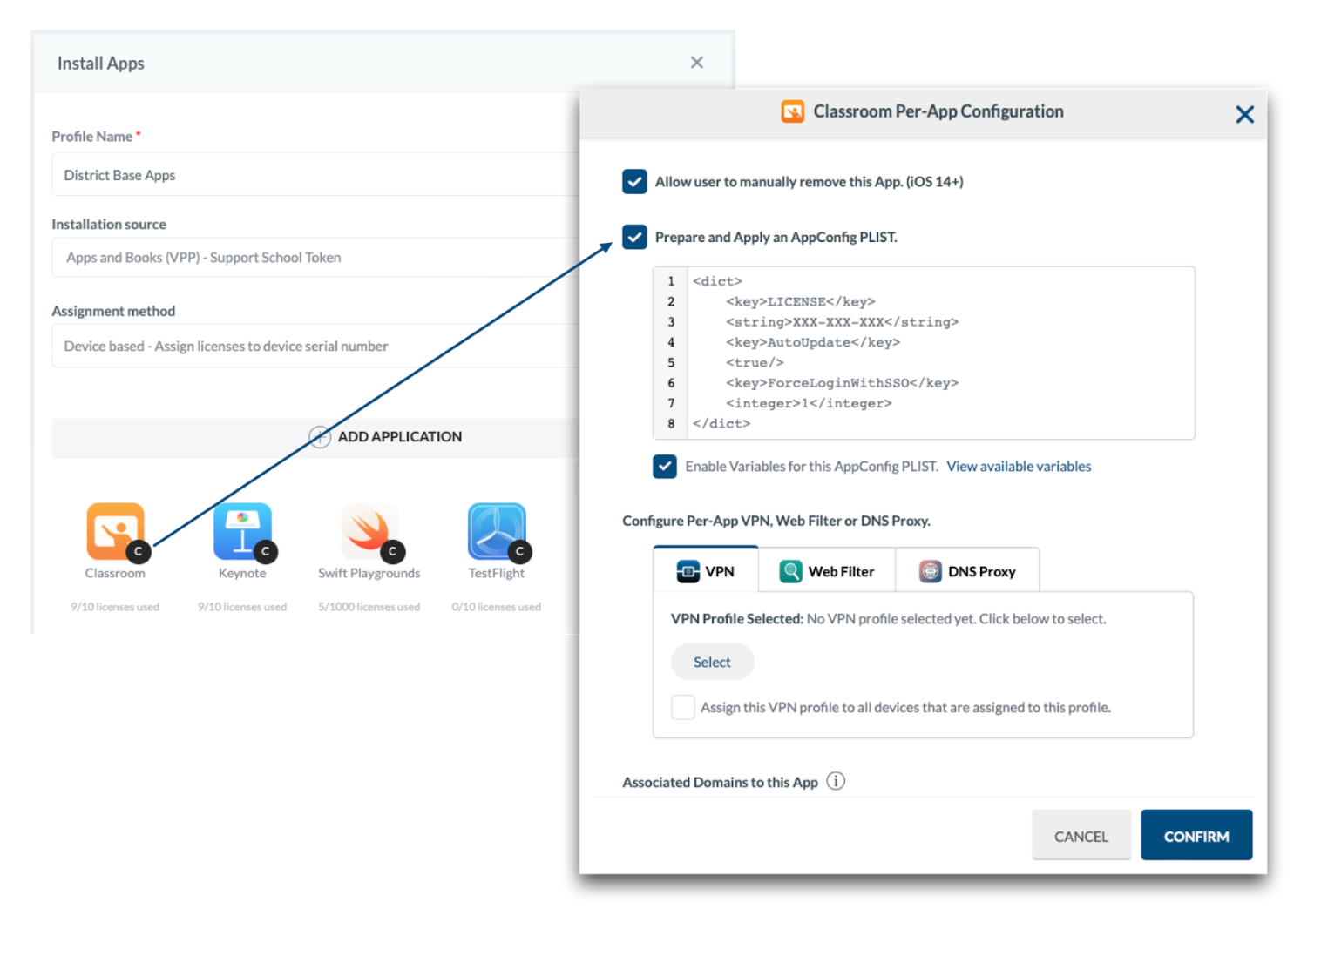Select the Keynote app icon

coord(241,530)
